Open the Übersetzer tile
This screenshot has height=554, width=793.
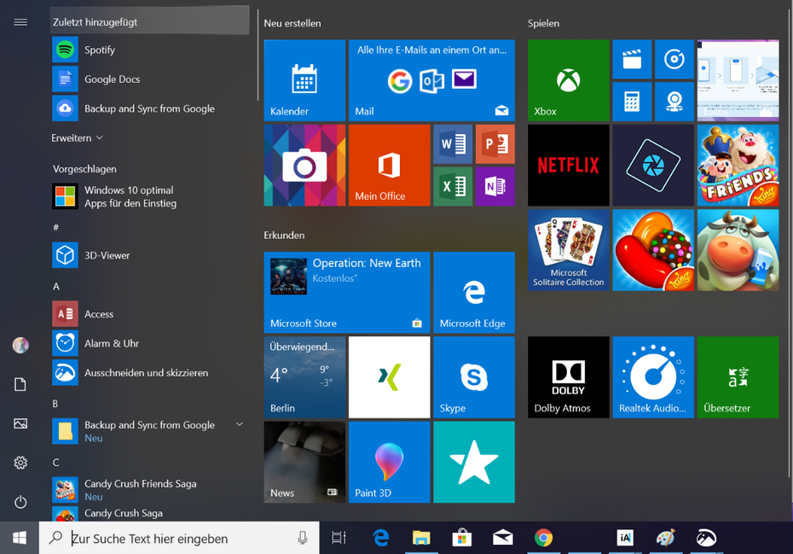(738, 377)
